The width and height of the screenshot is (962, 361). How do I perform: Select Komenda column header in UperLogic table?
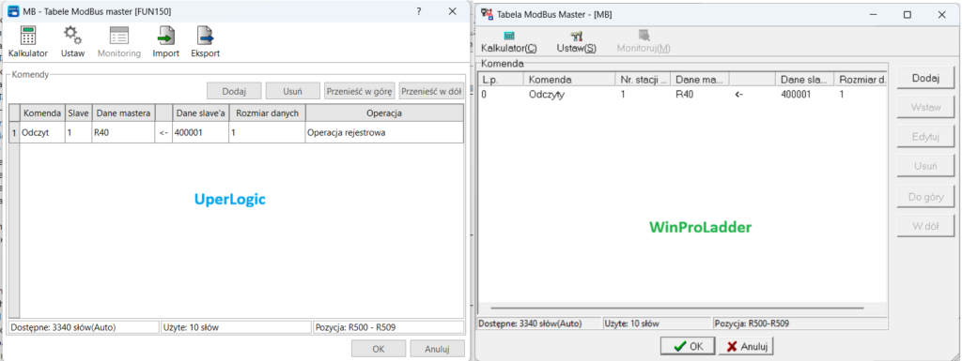tap(42, 113)
